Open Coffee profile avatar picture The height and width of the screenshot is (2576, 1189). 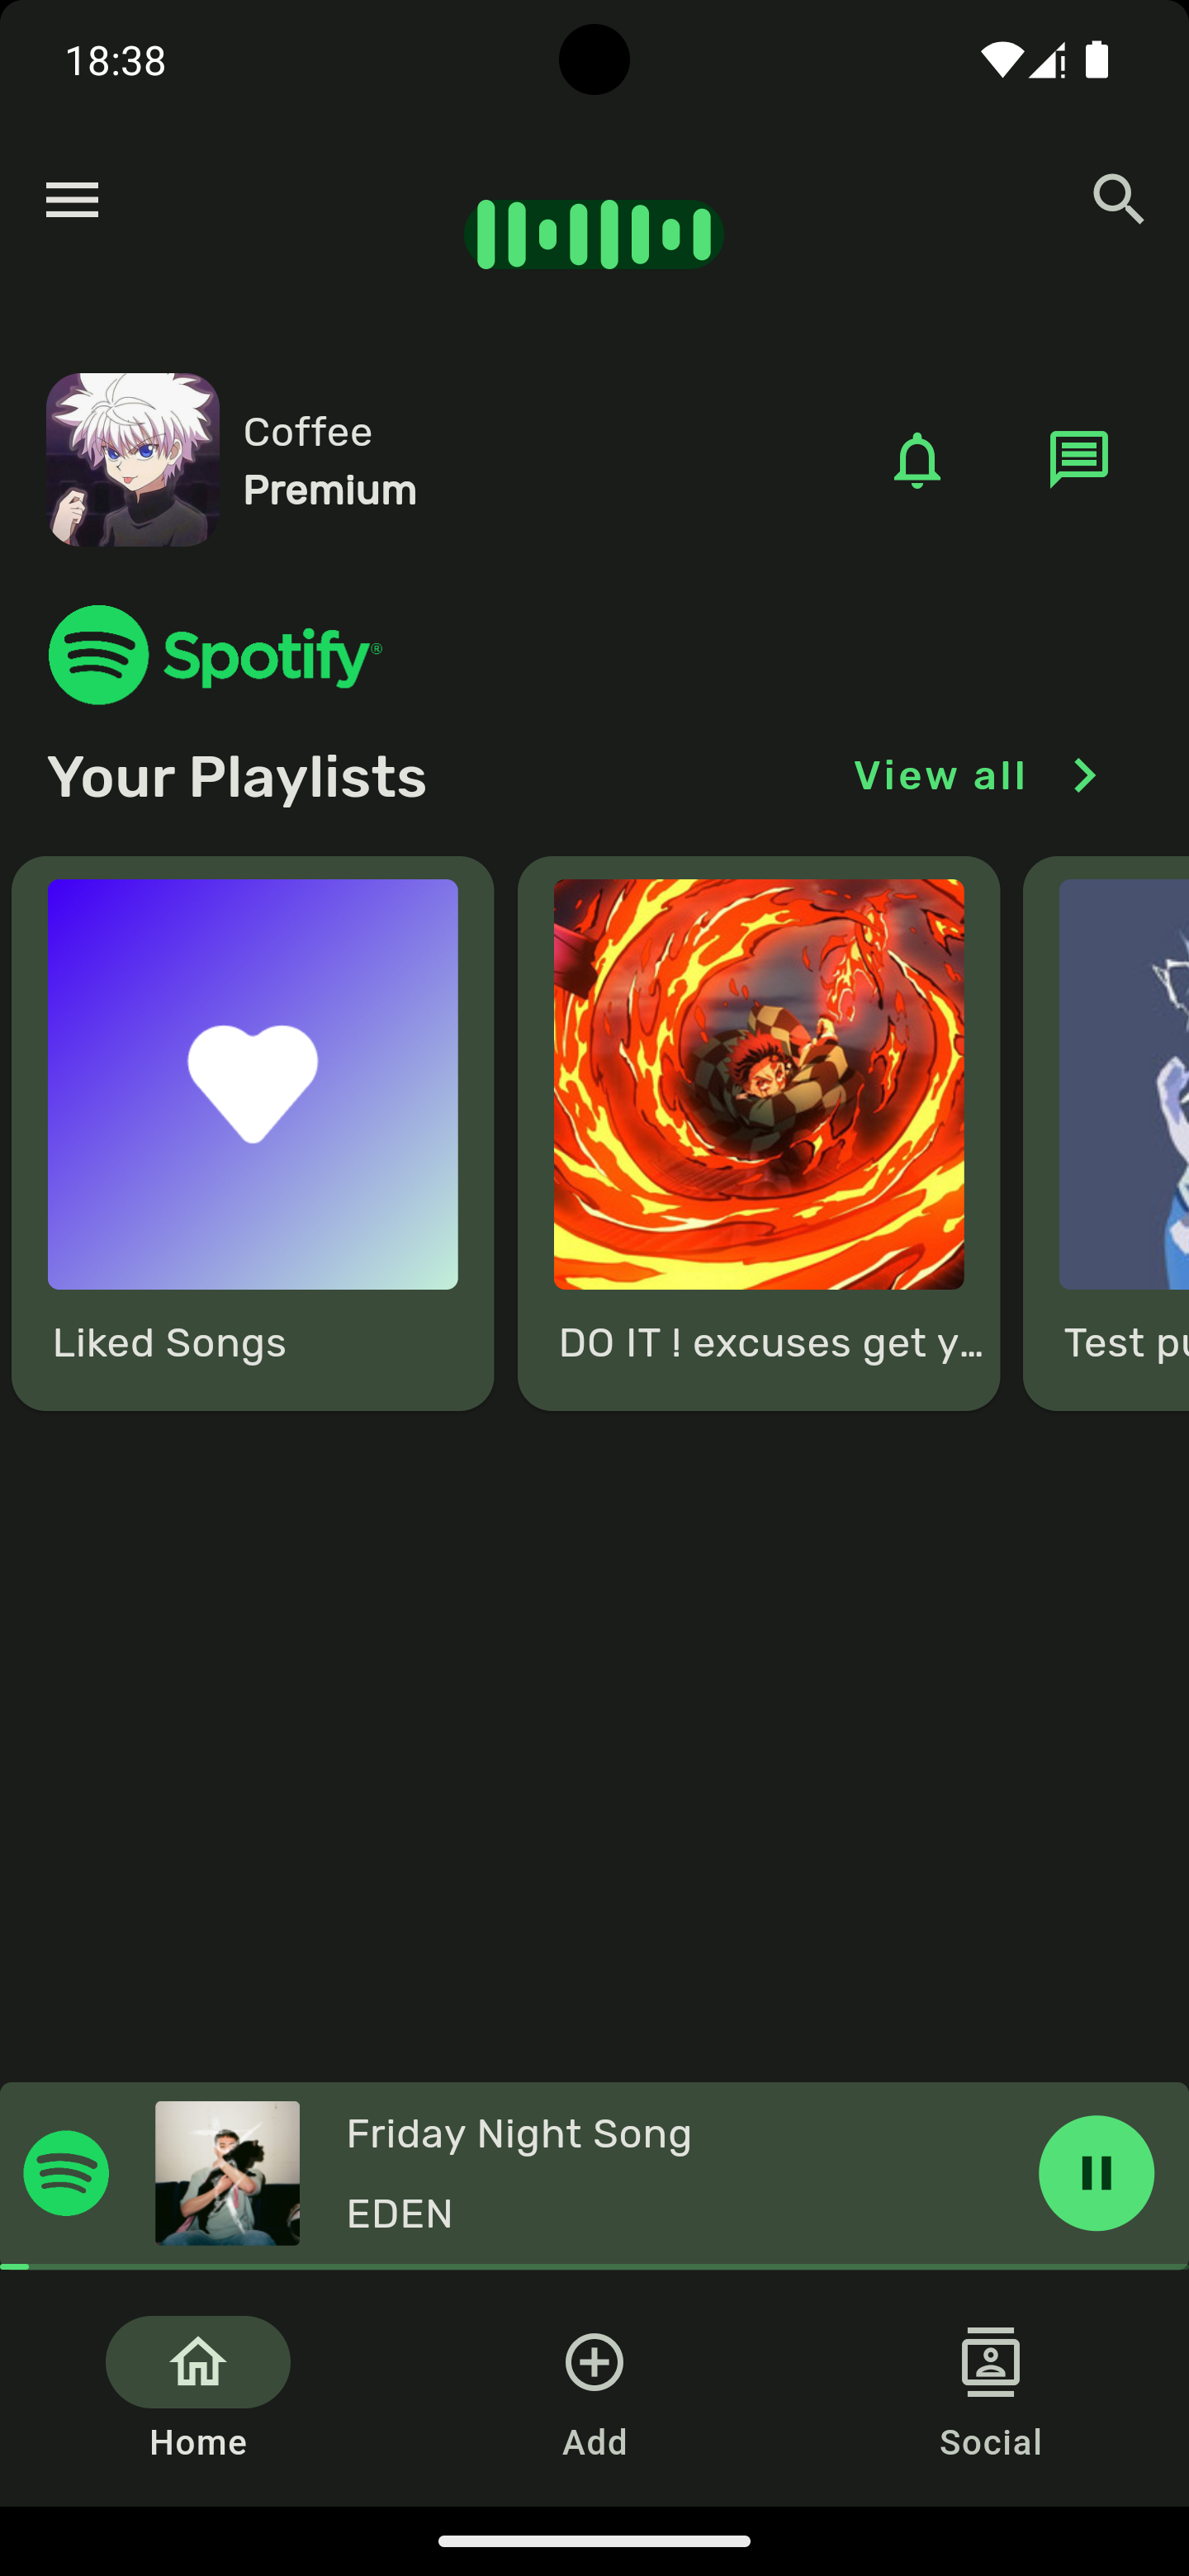pyautogui.click(x=133, y=460)
